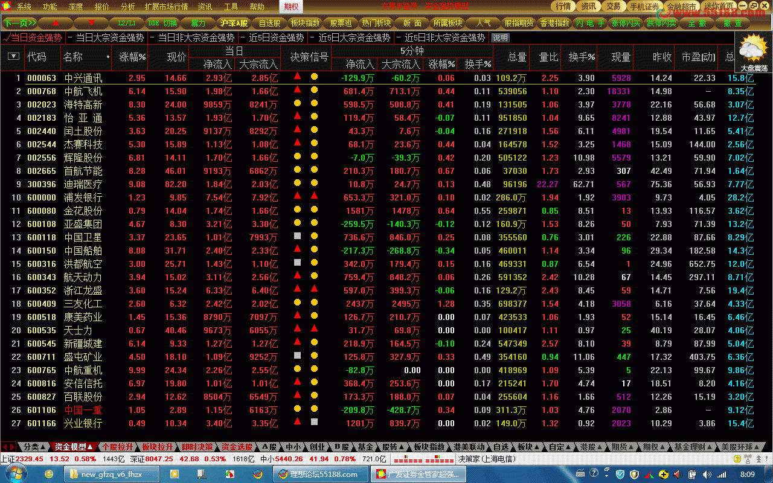Click the 下一页>> toolbar button
Viewport: 773px width, 483px height.
(x=20, y=23)
